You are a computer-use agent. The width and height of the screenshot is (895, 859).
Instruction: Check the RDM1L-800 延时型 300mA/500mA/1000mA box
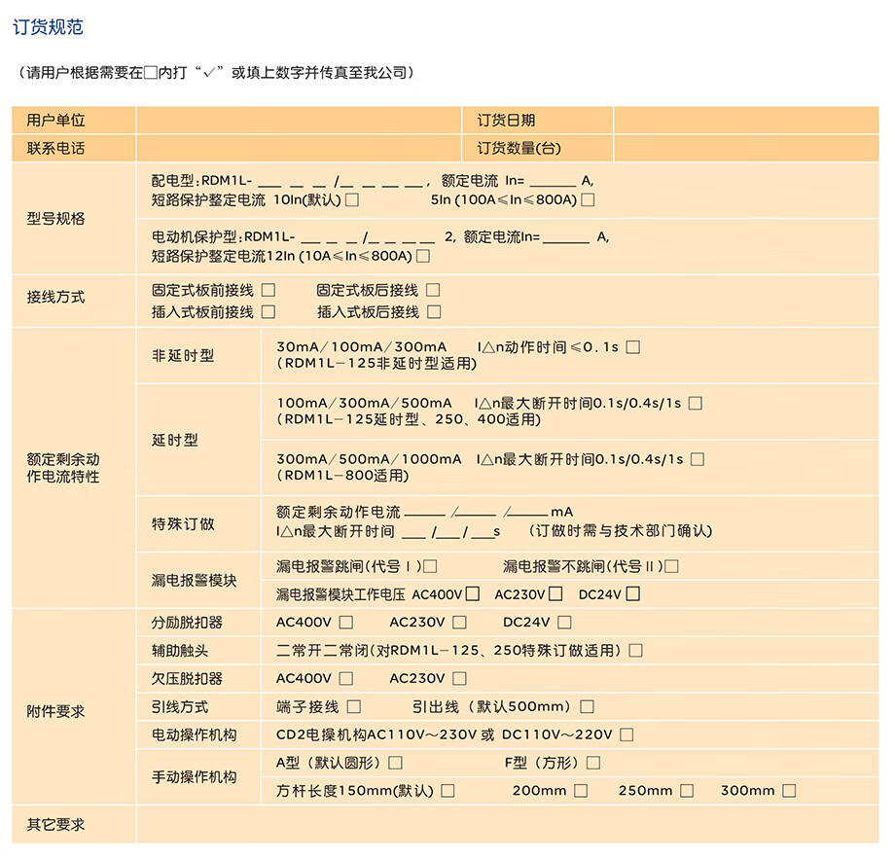[697, 459]
